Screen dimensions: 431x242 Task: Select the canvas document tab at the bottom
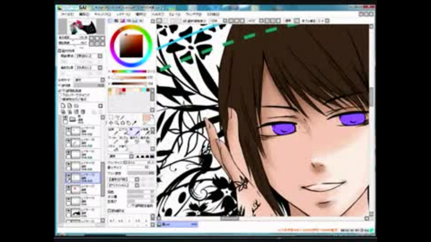pyautogui.click(x=177, y=225)
